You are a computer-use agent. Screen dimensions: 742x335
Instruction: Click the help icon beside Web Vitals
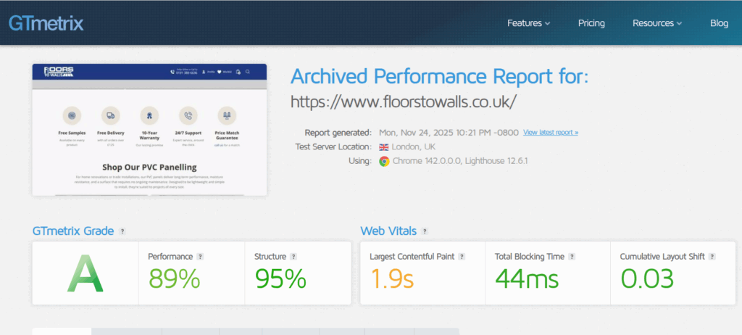[425, 231]
